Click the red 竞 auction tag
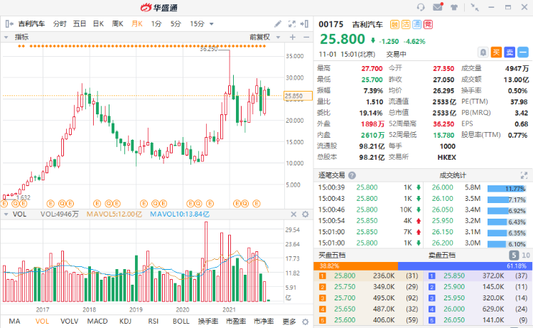Screen dimensions: 533x328 428,24
